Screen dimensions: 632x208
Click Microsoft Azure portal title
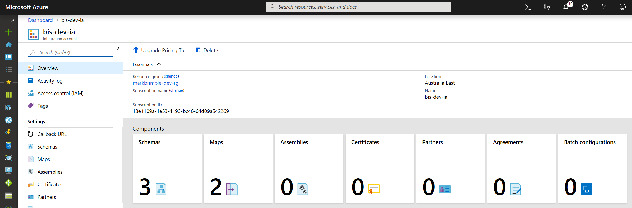point(27,7)
